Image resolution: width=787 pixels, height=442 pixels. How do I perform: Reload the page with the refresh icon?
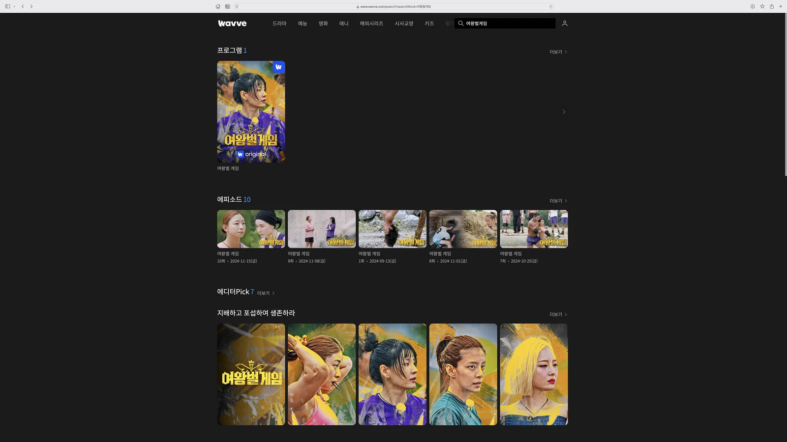551,6
